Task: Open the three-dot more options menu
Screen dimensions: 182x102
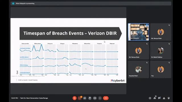Action: tap(100, 98)
